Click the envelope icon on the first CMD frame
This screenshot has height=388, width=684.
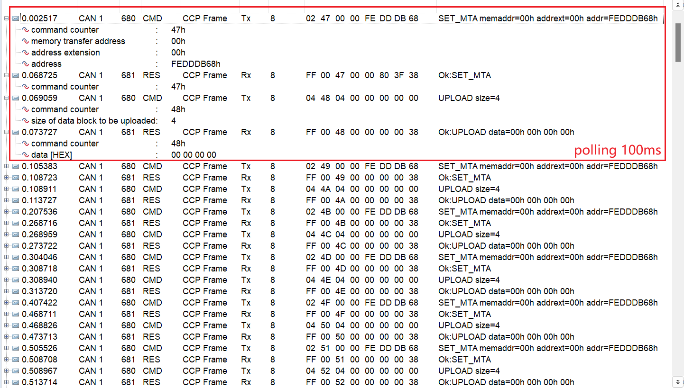coord(16,18)
